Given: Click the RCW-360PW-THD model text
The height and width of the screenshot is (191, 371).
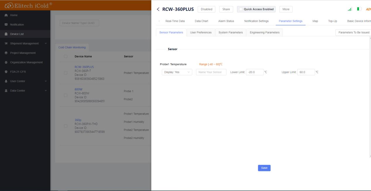Looking at the screenshot, I should (x=86, y=124).
